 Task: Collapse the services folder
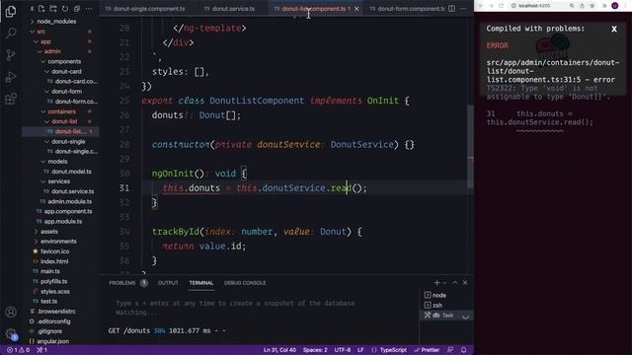[x=59, y=181]
